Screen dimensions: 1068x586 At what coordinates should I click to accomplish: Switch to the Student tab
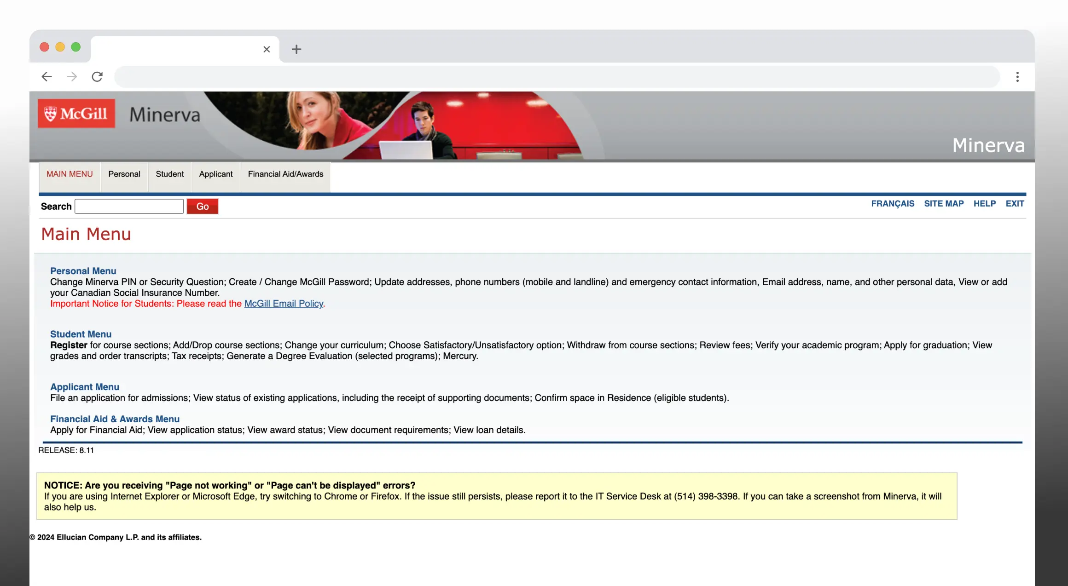pos(169,174)
